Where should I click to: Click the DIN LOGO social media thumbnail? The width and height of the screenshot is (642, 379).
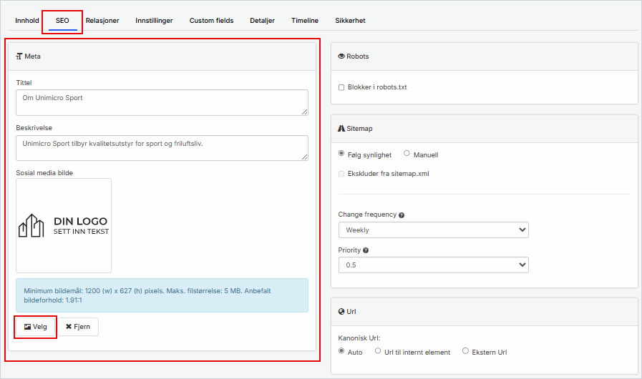click(x=64, y=225)
